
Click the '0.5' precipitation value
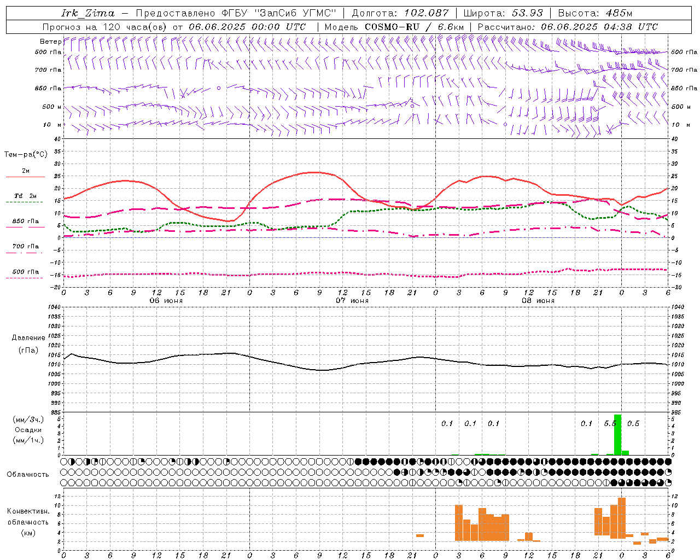coord(633,424)
